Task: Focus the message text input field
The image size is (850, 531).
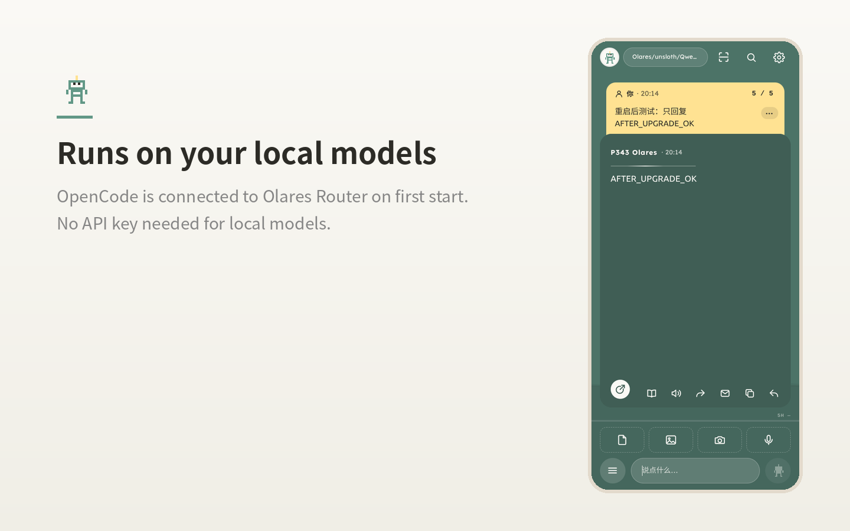Action: tap(695, 471)
